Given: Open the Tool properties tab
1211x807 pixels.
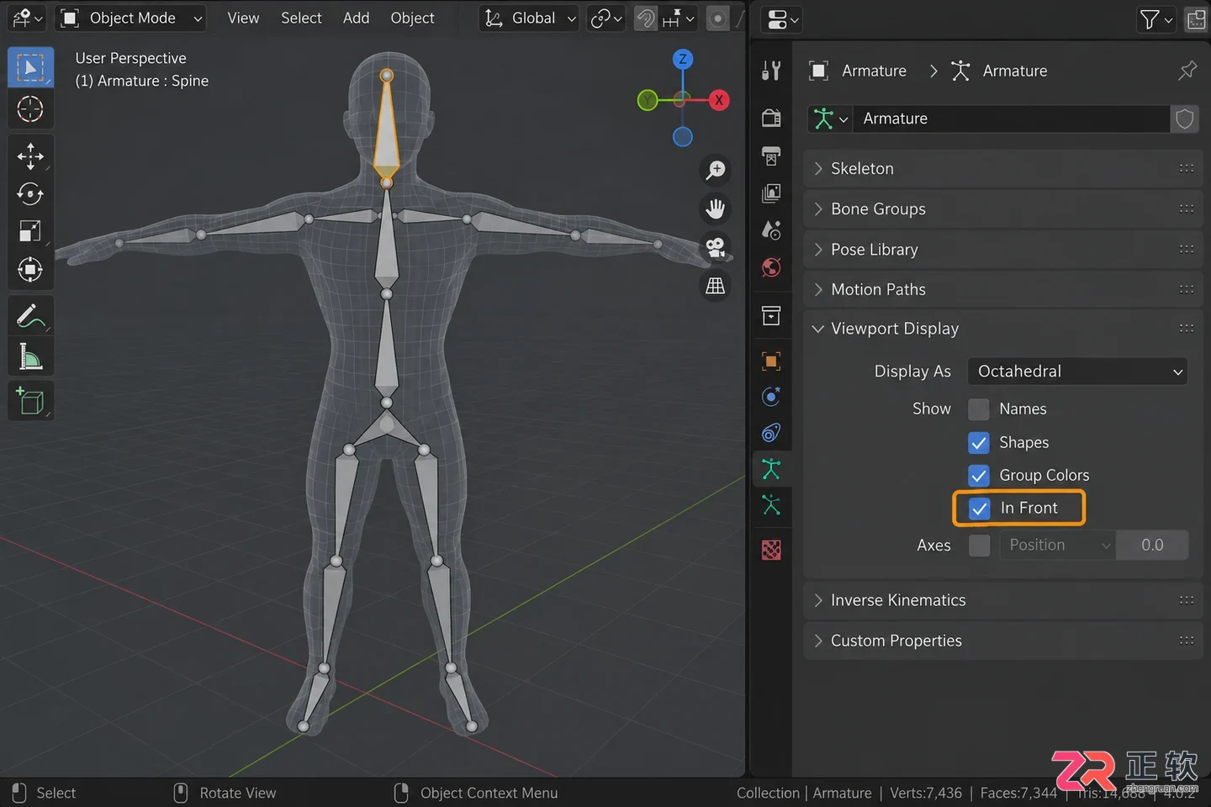Looking at the screenshot, I should tap(771, 71).
